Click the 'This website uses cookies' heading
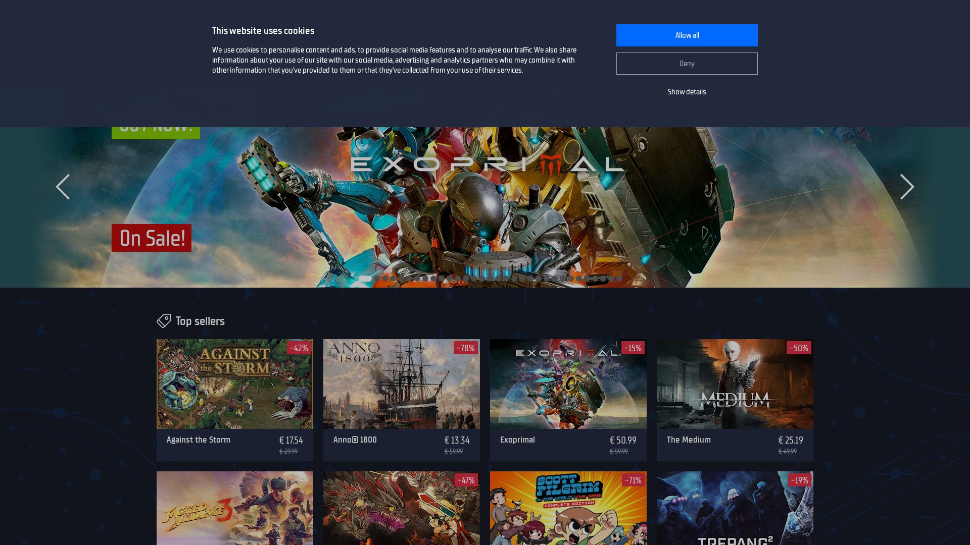The image size is (970, 545). pyautogui.click(x=263, y=30)
